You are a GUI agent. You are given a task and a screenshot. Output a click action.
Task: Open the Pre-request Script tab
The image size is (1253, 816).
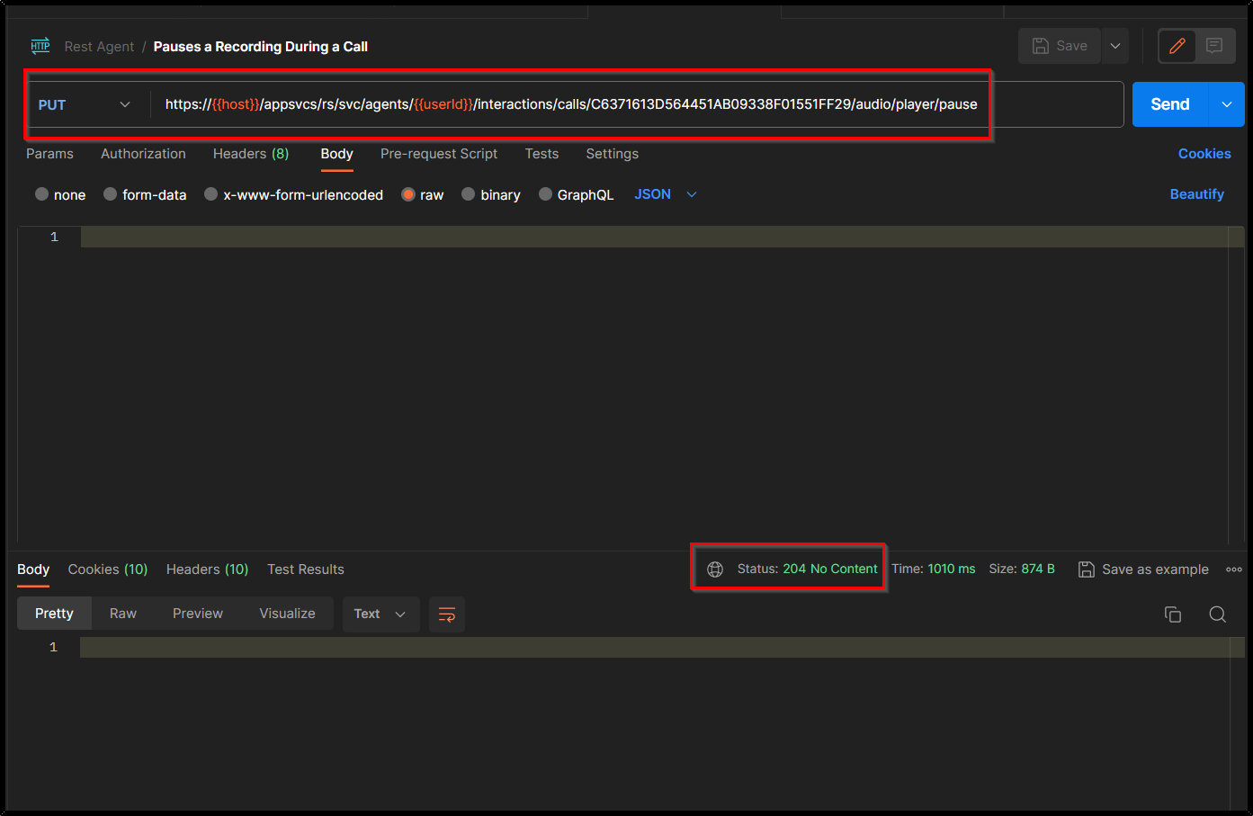(x=439, y=154)
